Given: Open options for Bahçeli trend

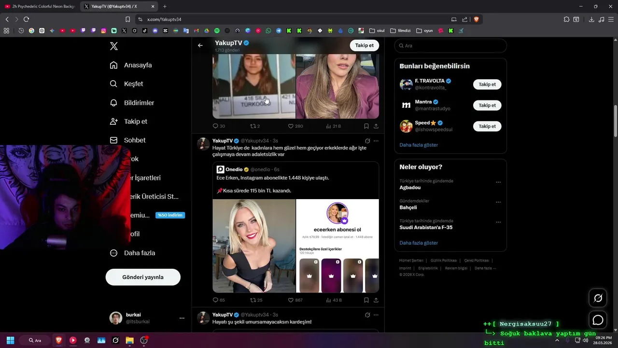Looking at the screenshot, I should 498,202.
